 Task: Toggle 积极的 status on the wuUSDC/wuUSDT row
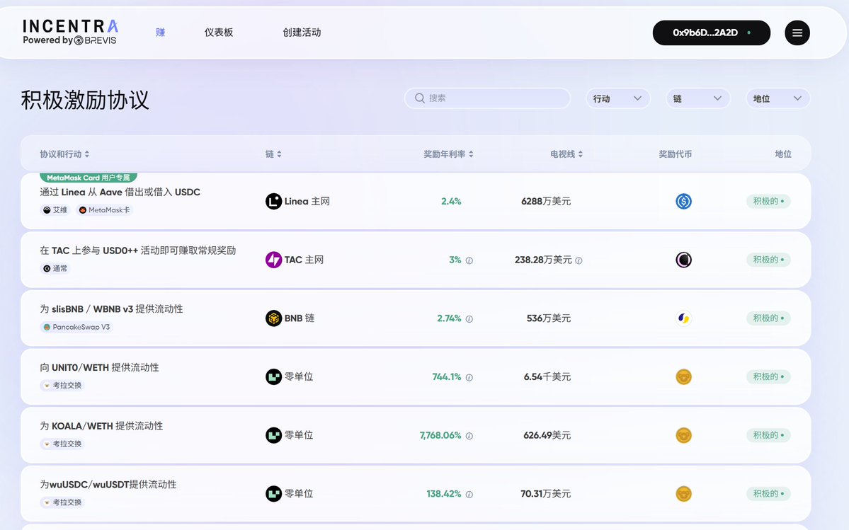768,493
